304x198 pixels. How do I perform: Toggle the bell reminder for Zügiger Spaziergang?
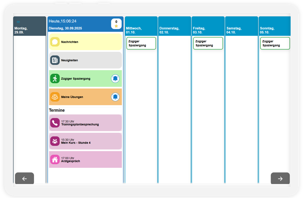tap(115, 79)
